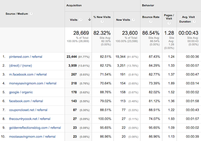
Task: Click help icon next to Source / Medium
Action: tap(31, 14)
